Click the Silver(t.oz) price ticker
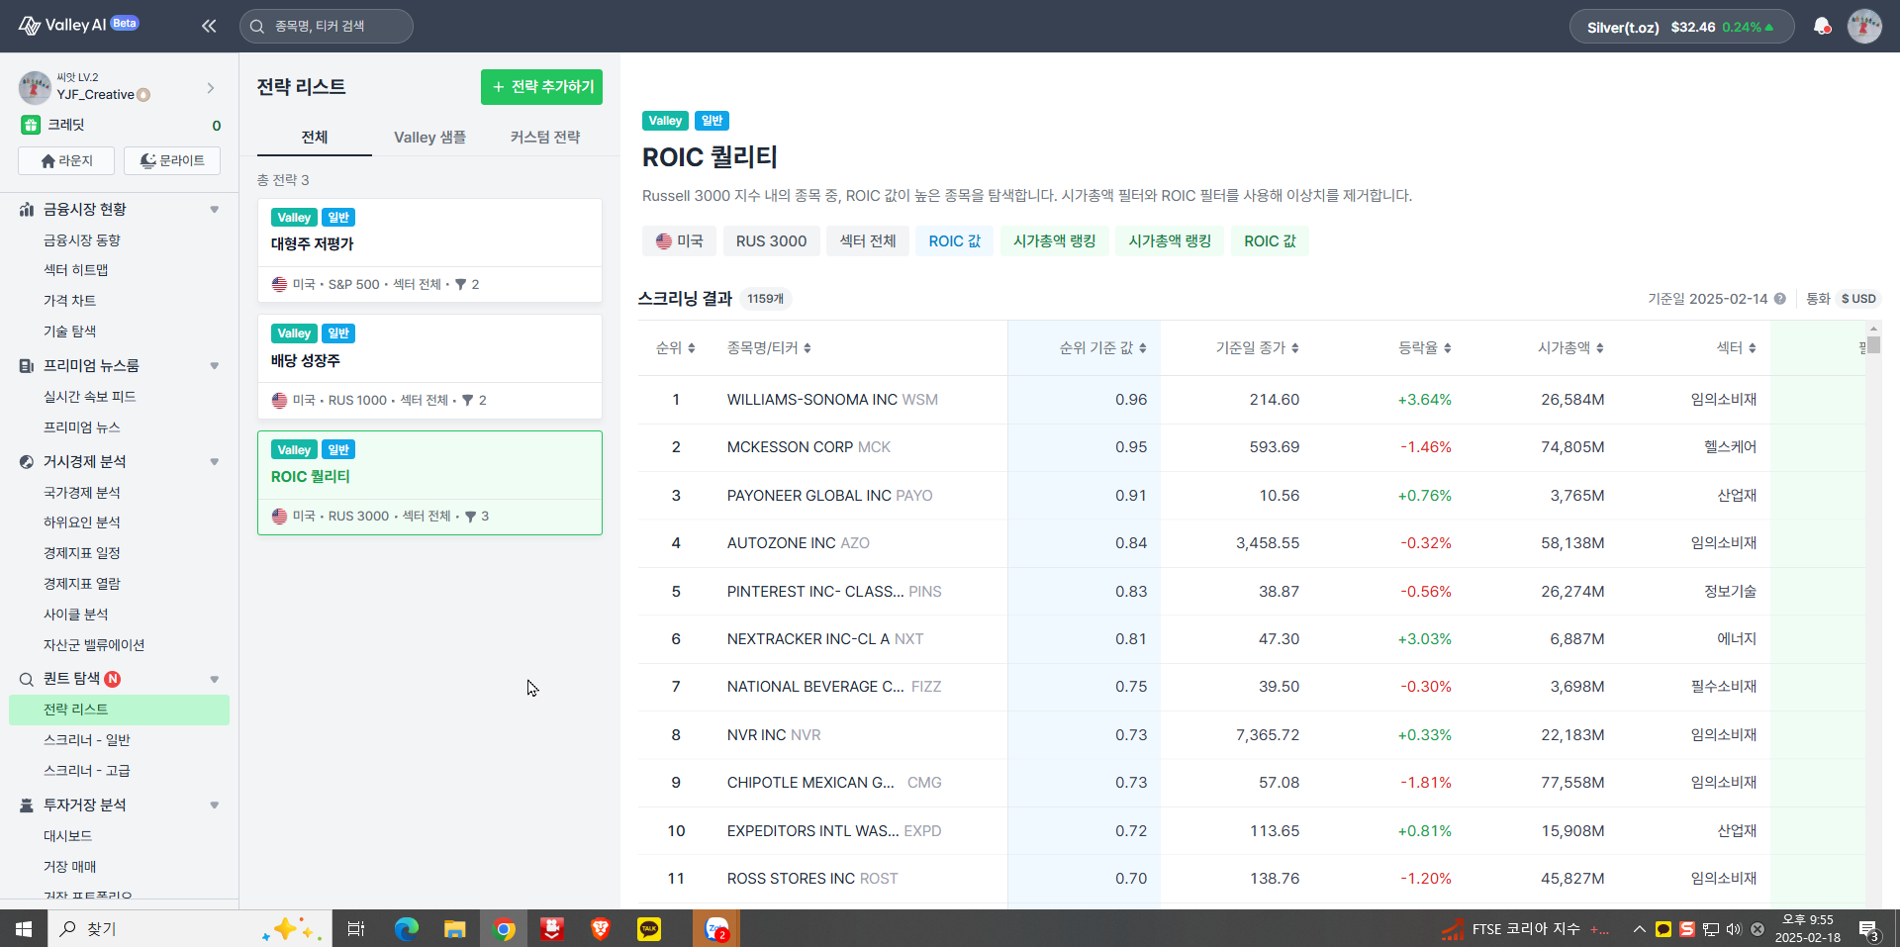1900x947 pixels. [1681, 27]
